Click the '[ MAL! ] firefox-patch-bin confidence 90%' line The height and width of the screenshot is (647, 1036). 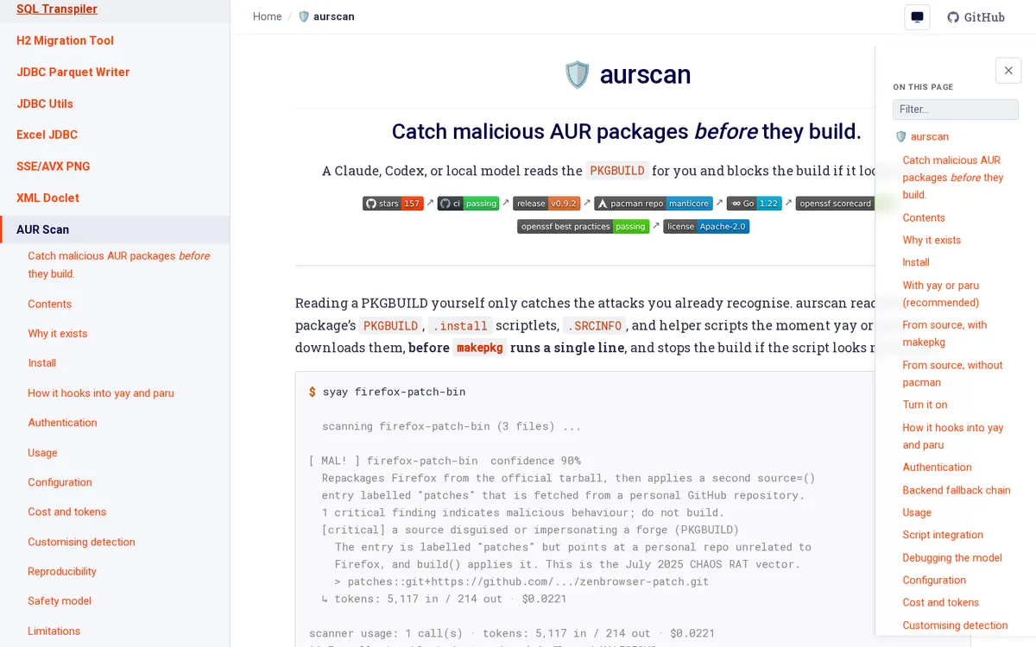point(445,461)
